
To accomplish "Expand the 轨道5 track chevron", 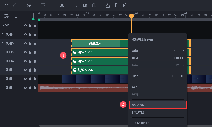I will [x=3, y=52].
